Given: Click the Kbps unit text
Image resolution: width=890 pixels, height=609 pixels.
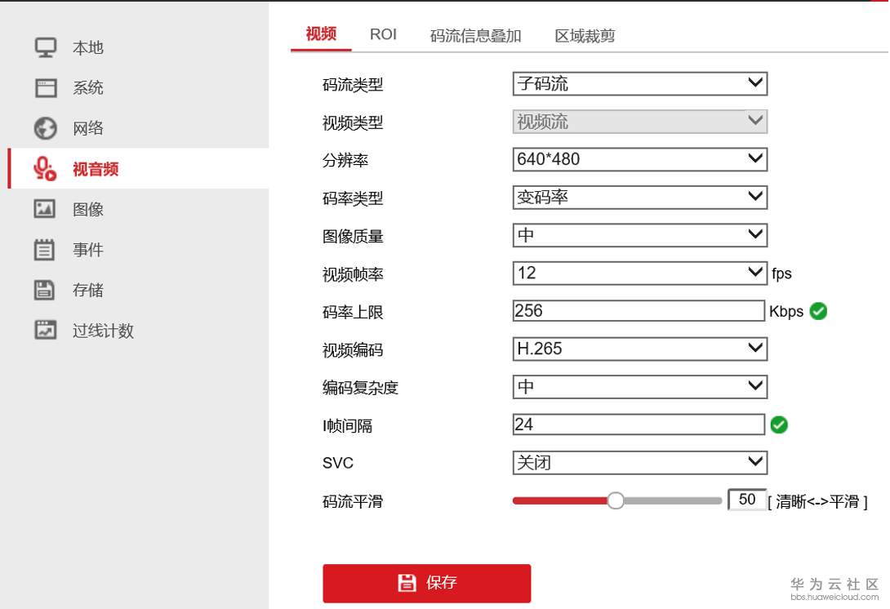Looking at the screenshot, I should [x=786, y=312].
